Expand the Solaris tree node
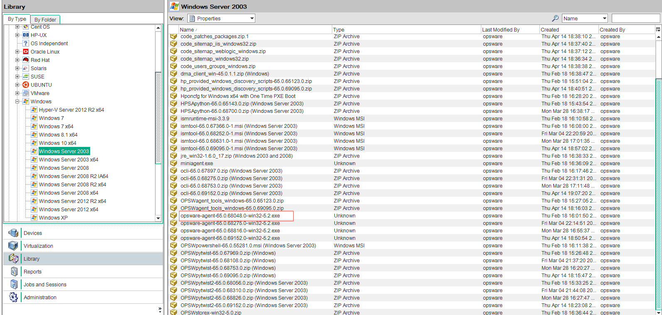 [x=17, y=68]
